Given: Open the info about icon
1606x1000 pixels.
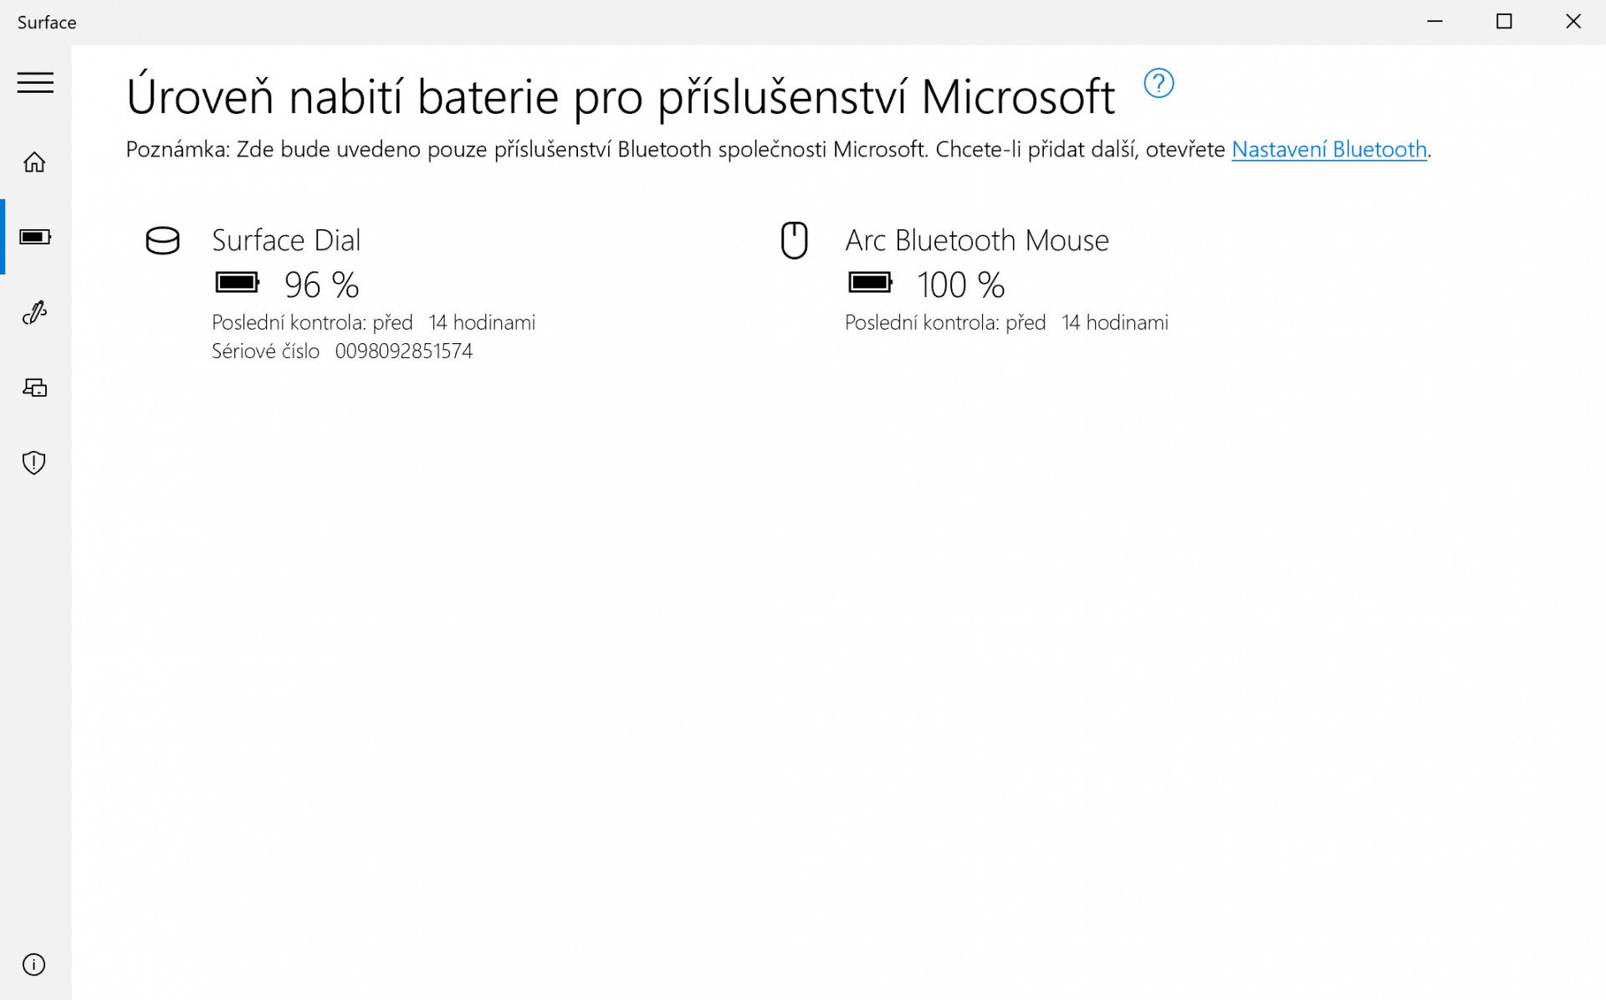Looking at the screenshot, I should coord(34,965).
